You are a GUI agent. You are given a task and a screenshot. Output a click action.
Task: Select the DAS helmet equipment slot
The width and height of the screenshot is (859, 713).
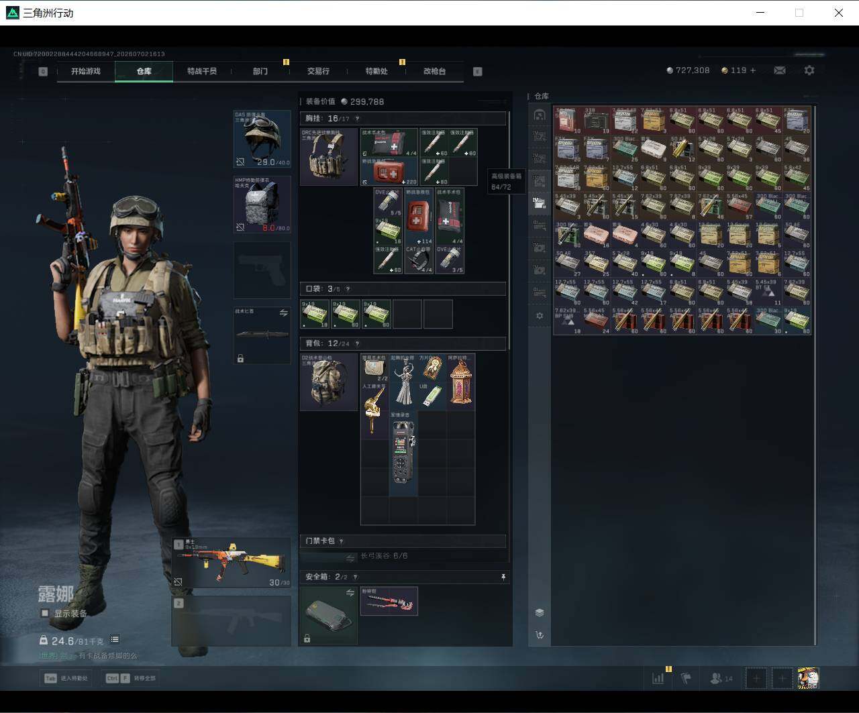[262, 140]
